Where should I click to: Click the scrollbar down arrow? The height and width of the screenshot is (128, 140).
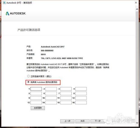click(x=137, y=123)
